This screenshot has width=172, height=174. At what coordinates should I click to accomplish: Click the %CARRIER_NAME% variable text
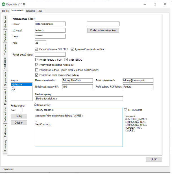(x=136, y=119)
